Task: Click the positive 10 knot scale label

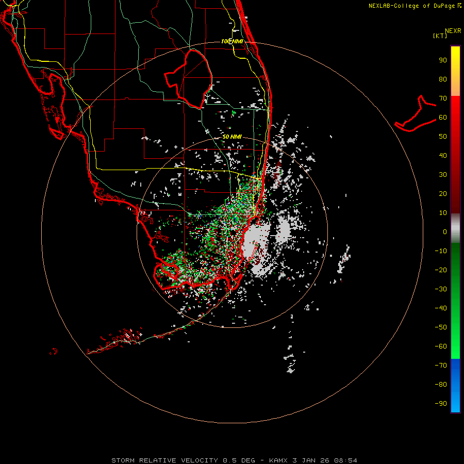Action: click(443, 213)
